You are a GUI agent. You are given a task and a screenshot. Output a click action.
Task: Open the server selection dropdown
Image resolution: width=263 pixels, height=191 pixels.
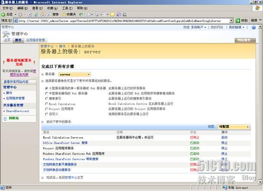point(75,74)
